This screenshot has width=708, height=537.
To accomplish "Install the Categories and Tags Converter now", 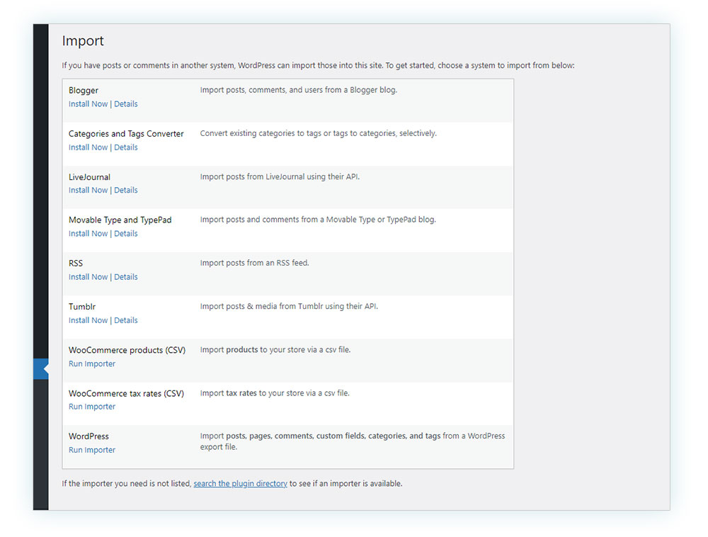I will click(88, 147).
